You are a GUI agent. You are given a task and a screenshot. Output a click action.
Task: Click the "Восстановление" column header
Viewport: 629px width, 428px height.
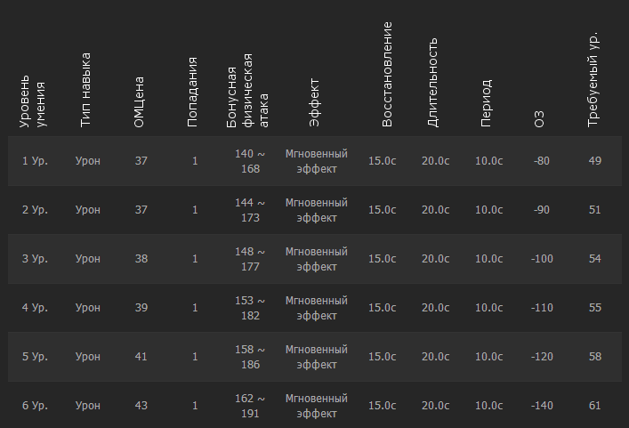point(387,75)
